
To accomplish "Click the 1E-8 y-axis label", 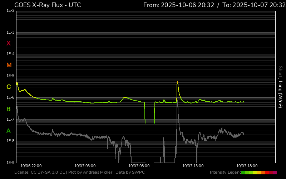I will [10, 141].
